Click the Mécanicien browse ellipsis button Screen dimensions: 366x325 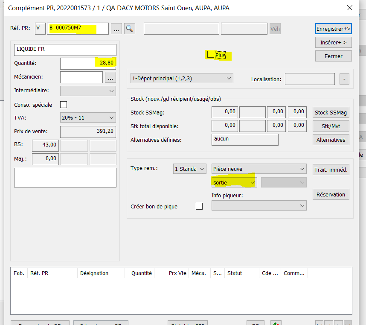(x=110, y=77)
